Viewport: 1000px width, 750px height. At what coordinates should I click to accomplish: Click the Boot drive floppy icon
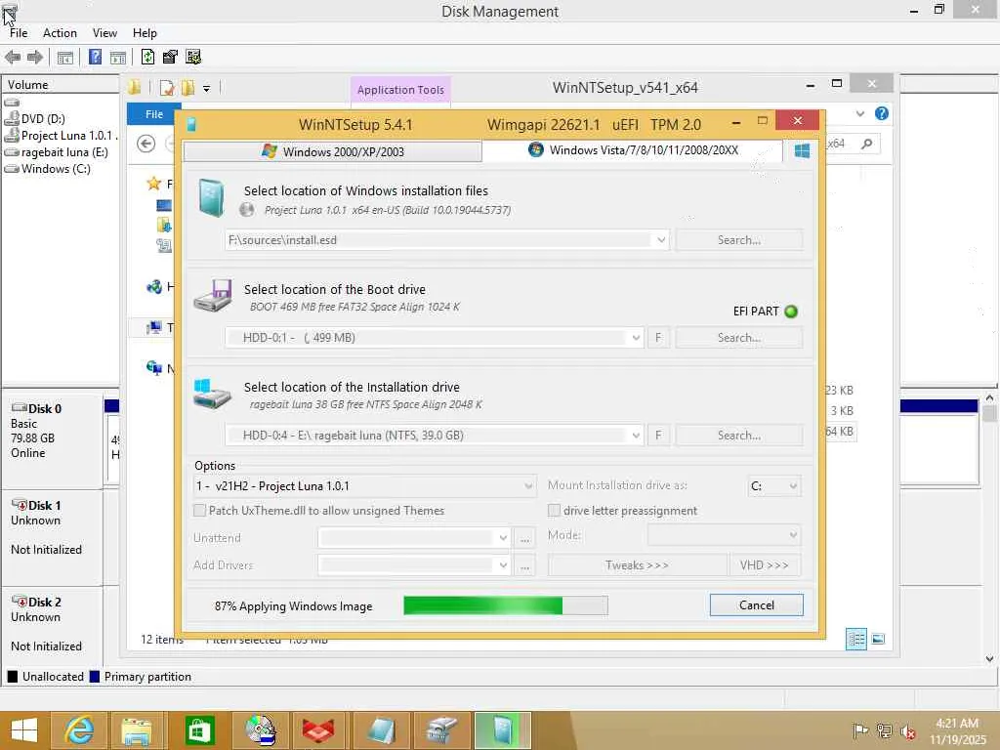coord(213,295)
